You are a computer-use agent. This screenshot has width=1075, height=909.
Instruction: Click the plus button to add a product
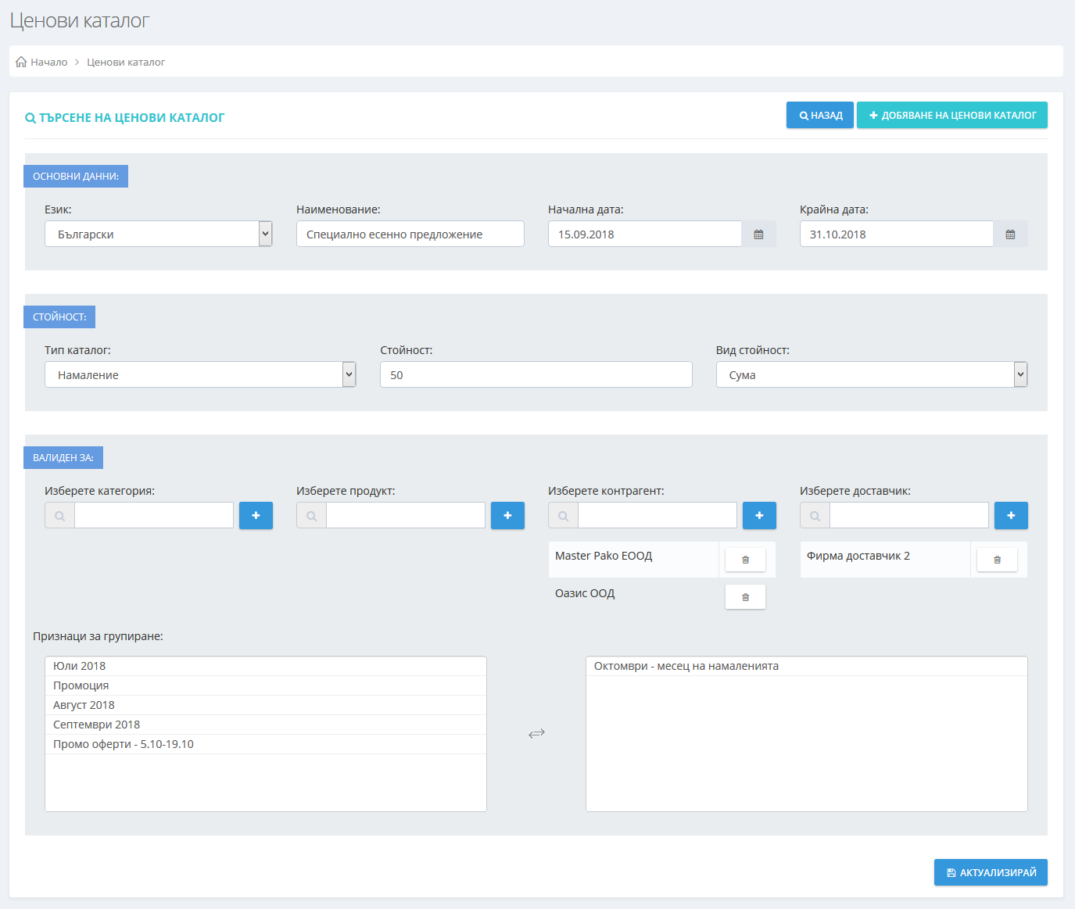coord(507,516)
